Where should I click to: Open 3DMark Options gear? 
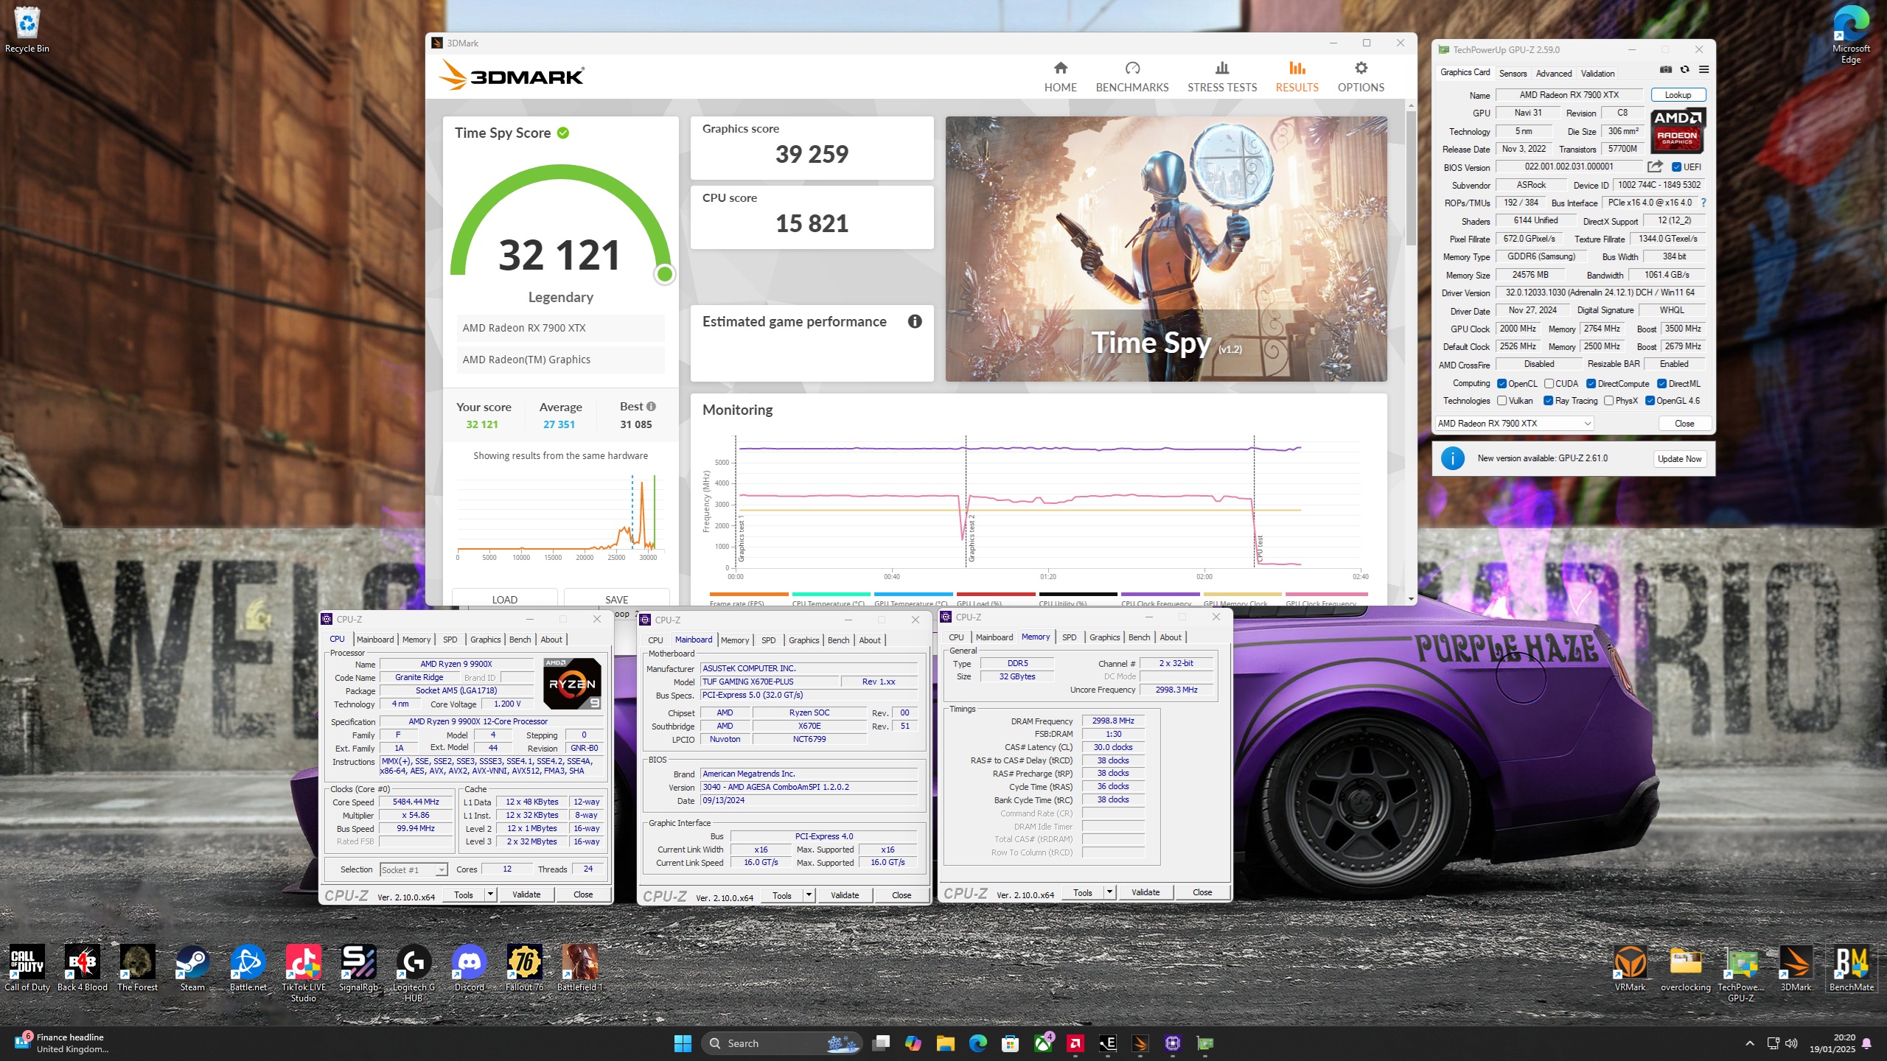(1361, 77)
